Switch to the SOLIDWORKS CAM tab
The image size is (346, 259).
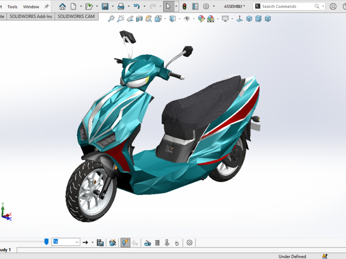[x=76, y=16]
